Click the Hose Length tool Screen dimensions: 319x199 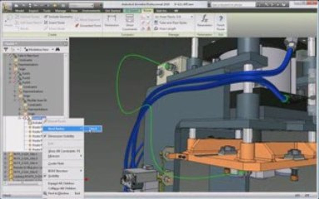pyautogui.click(x=165, y=28)
